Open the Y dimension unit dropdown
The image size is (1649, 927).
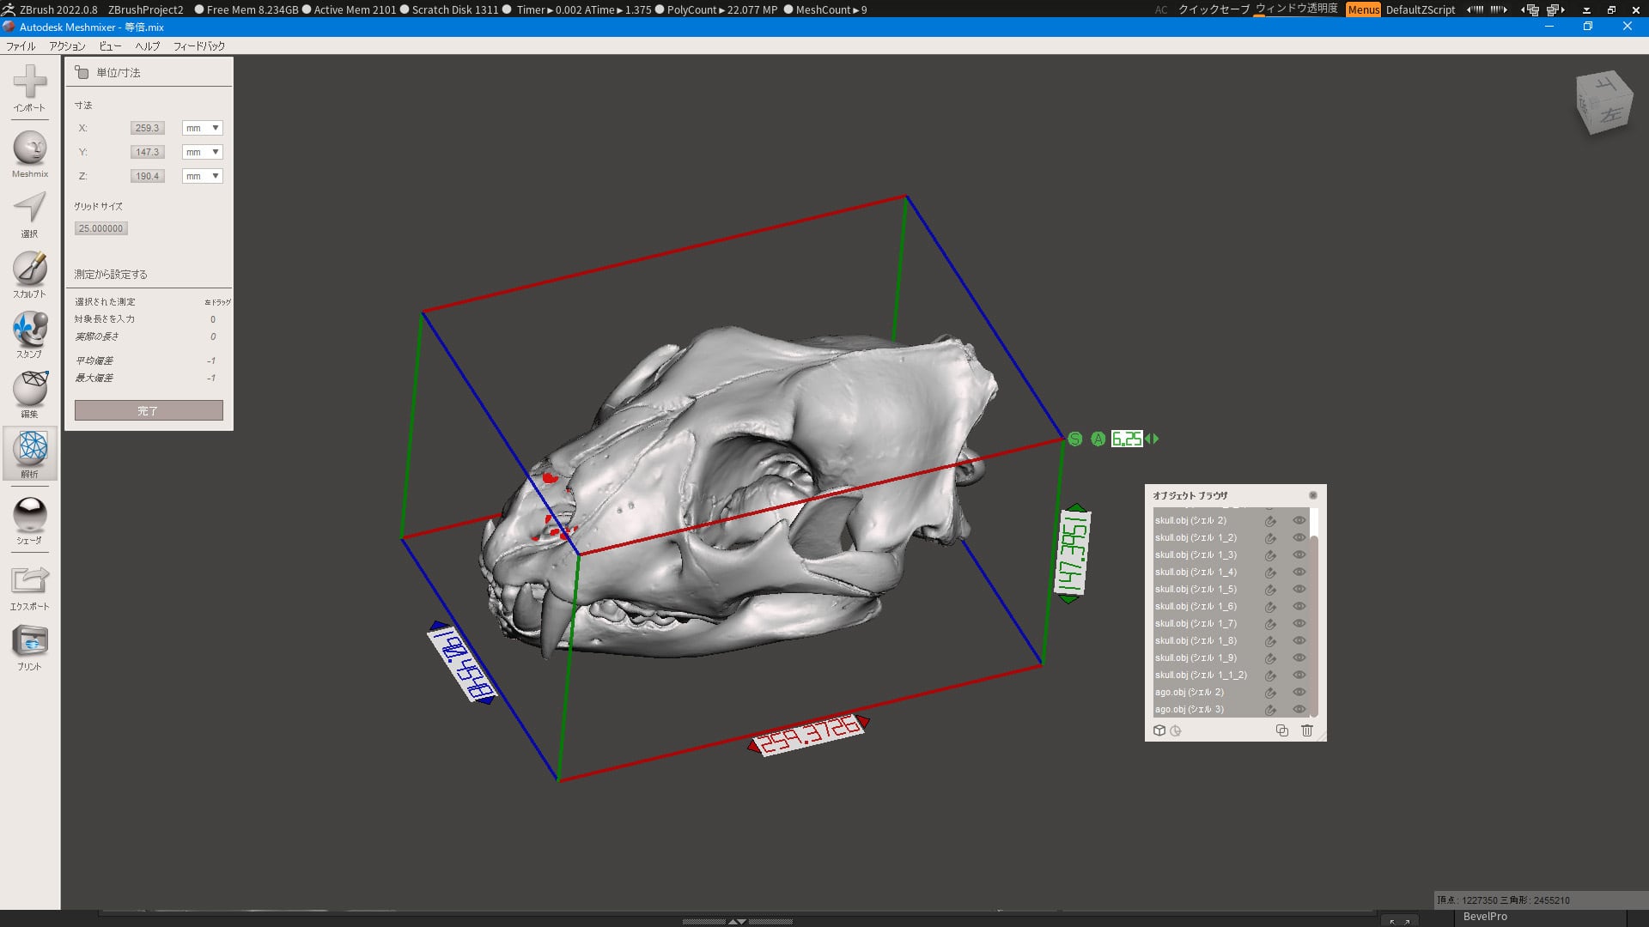tap(203, 152)
